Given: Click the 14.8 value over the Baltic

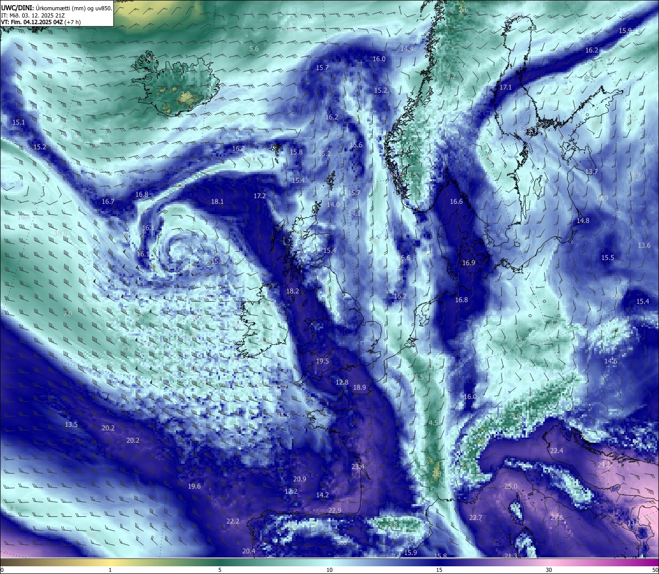Looking at the screenshot, I should point(583,221).
